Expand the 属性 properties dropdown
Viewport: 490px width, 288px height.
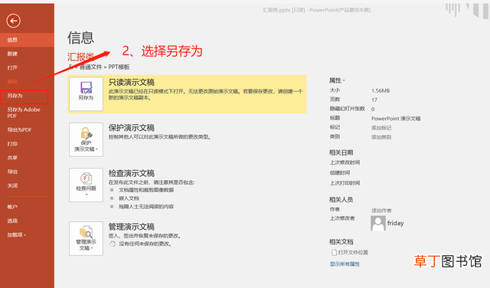click(337, 80)
